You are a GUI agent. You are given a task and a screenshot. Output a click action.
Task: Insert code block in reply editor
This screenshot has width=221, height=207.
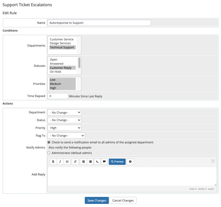click(x=97, y=161)
